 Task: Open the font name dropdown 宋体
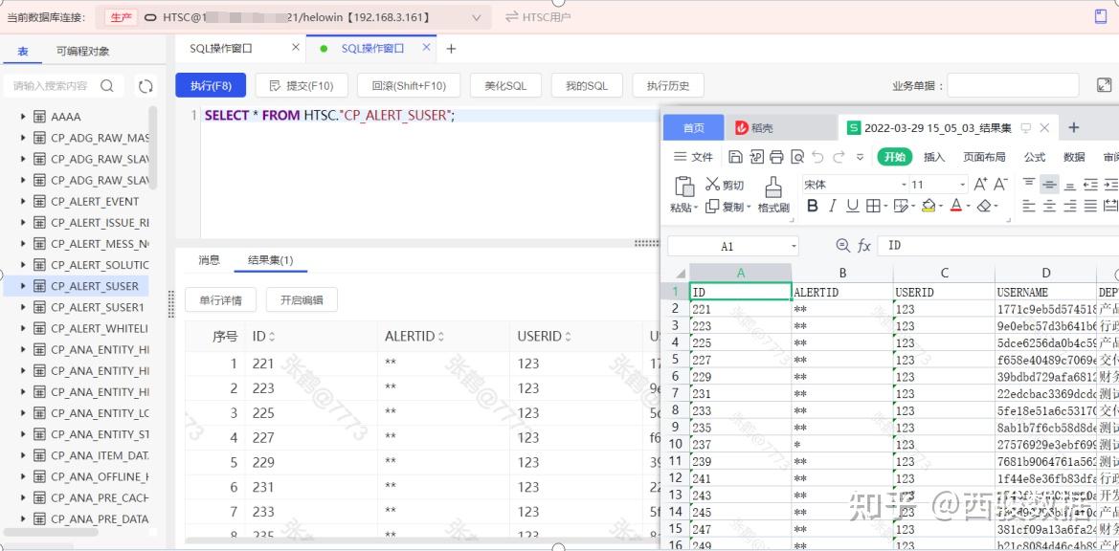click(904, 185)
